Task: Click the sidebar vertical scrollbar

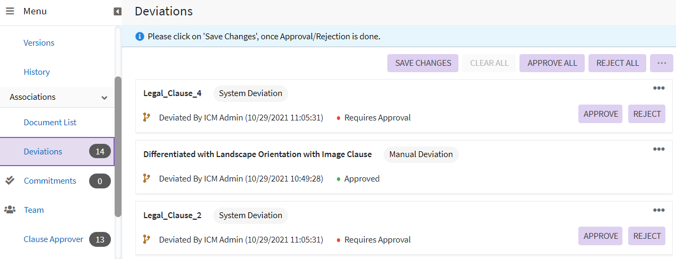Action: point(118,146)
